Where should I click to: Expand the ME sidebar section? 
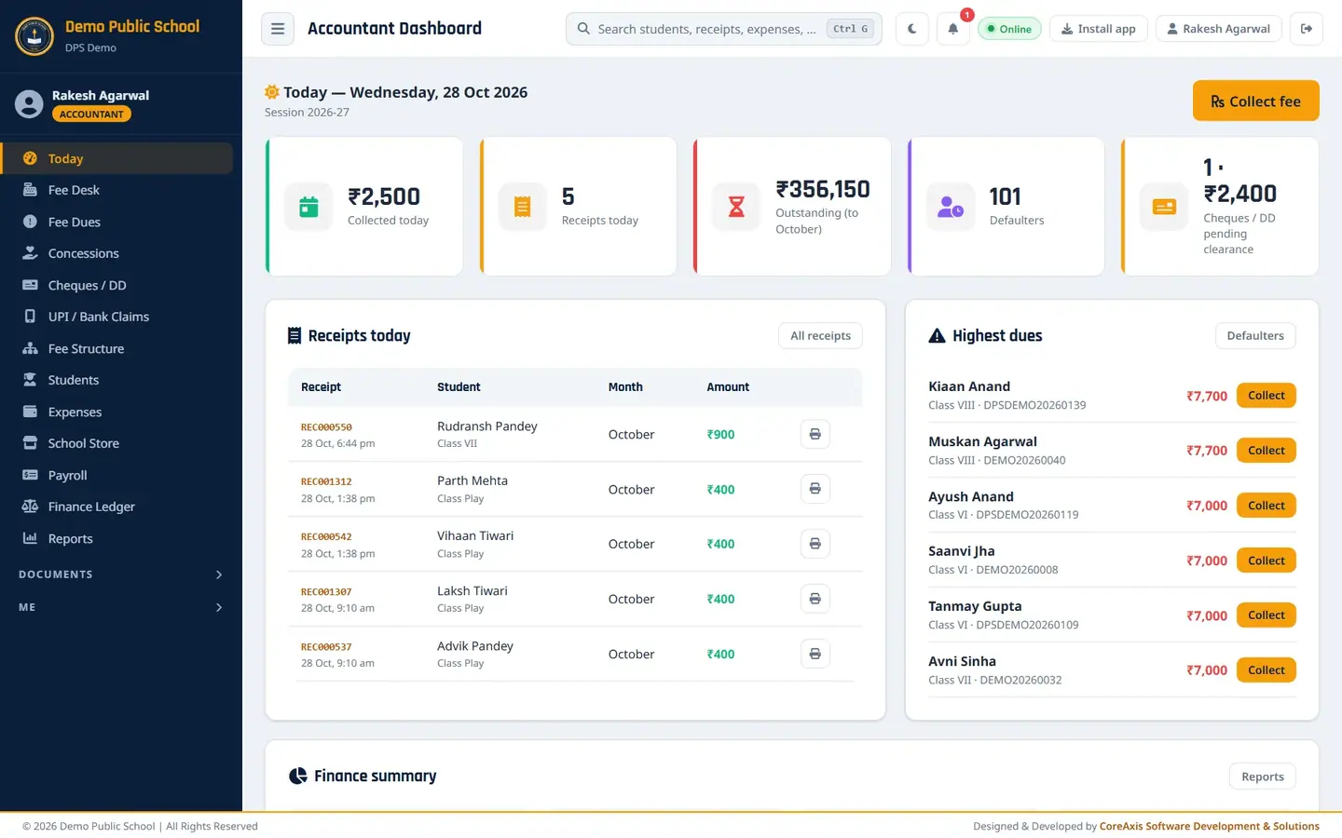click(x=121, y=607)
